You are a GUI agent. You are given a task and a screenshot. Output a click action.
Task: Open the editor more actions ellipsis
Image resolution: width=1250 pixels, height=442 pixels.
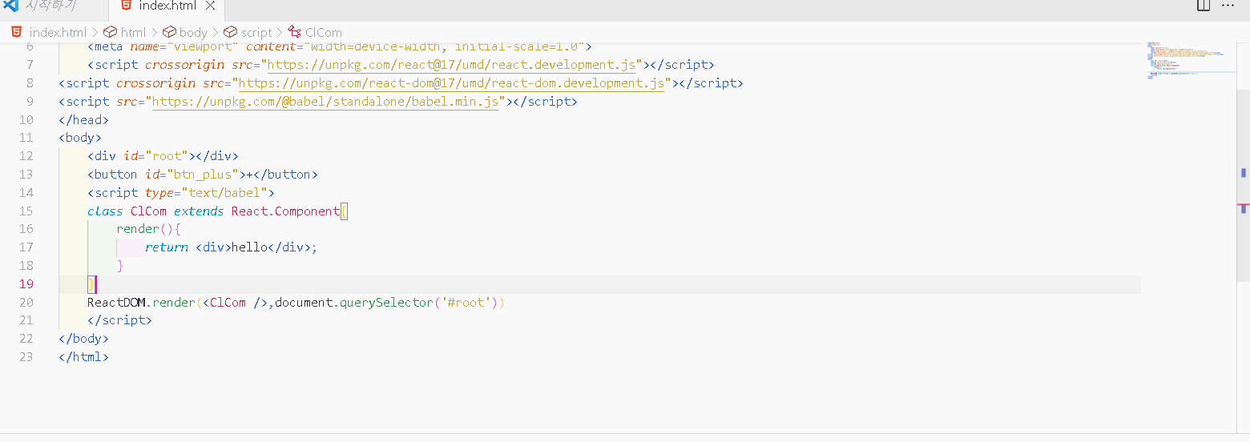(1228, 6)
